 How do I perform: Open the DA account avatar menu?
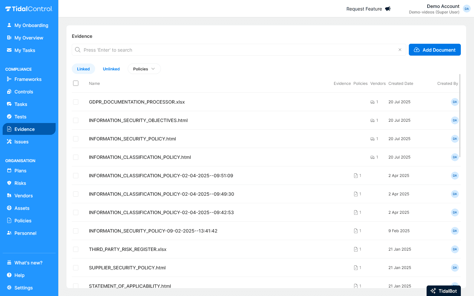(467, 9)
